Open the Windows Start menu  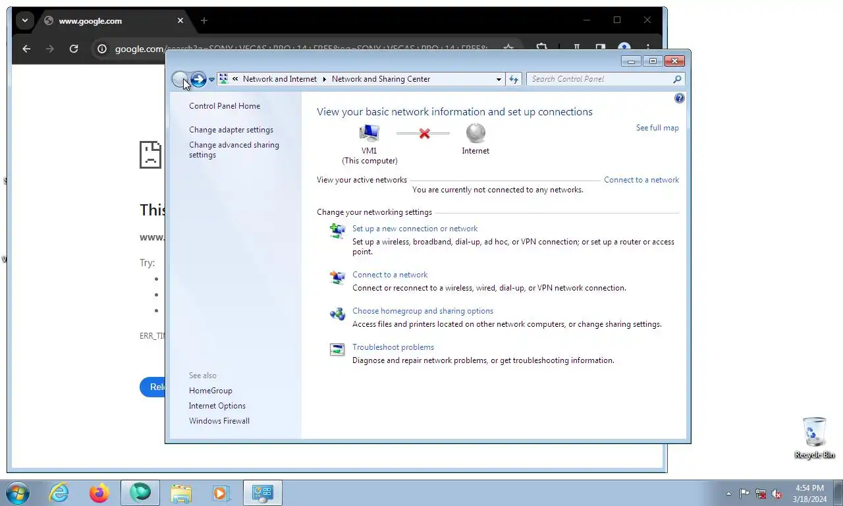pyautogui.click(x=17, y=493)
